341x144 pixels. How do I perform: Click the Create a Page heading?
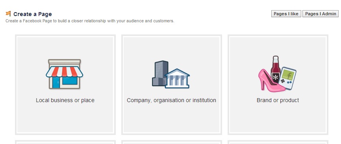click(x=33, y=14)
